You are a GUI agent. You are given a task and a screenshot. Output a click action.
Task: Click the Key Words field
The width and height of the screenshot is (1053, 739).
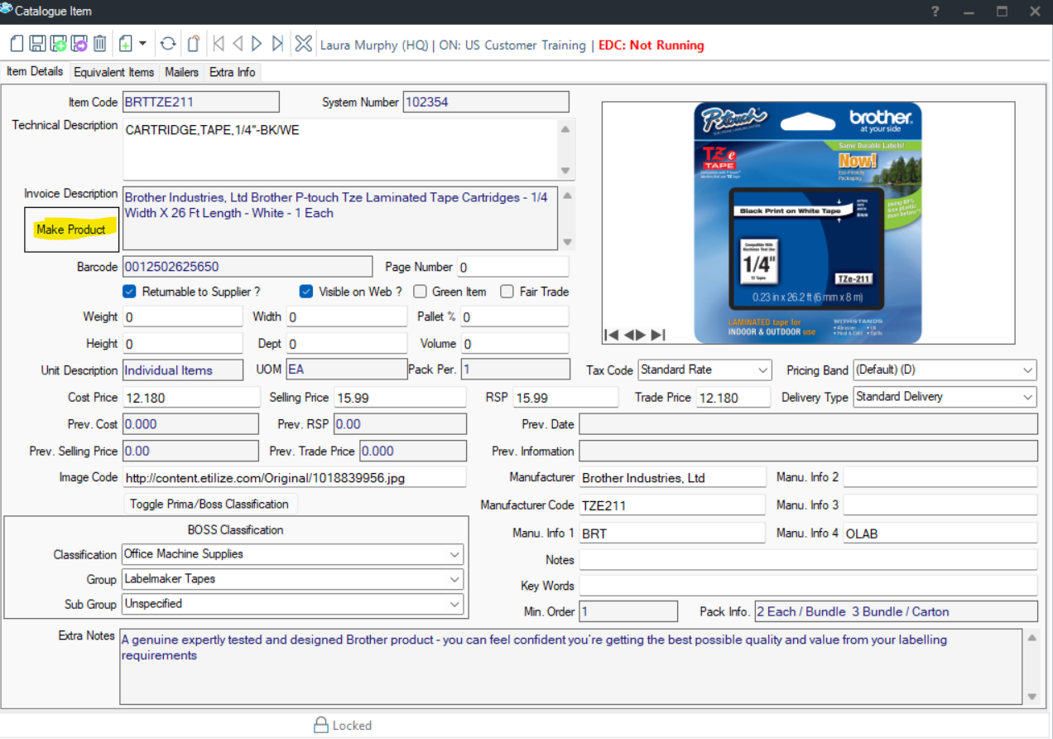[808, 586]
